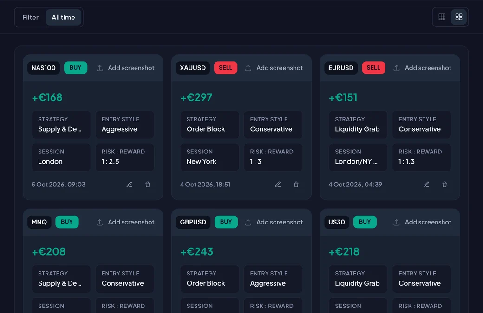Click the upload icon on US30 card
Image resolution: width=483 pixels, height=313 pixels.
pos(397,222)
